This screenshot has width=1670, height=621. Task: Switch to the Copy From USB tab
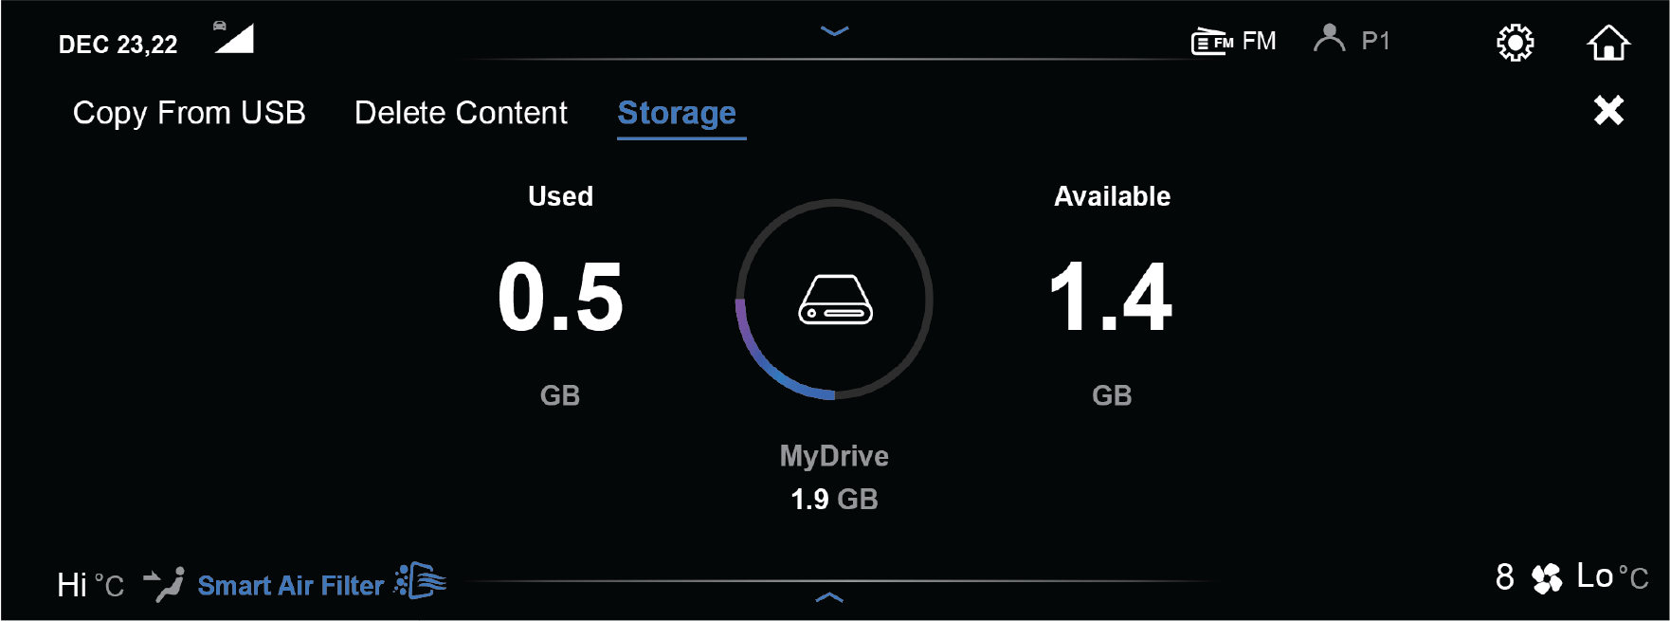pos(190,113)
